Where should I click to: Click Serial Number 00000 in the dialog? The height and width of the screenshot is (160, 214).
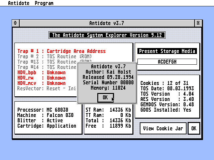pyautogui.click(x=108, y=82)
